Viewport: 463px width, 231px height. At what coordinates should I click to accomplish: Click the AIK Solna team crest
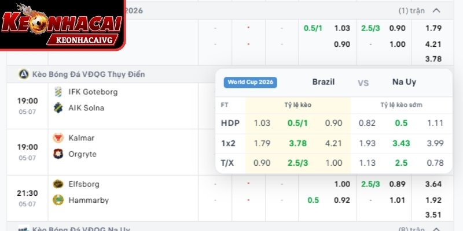pos(58,108)
